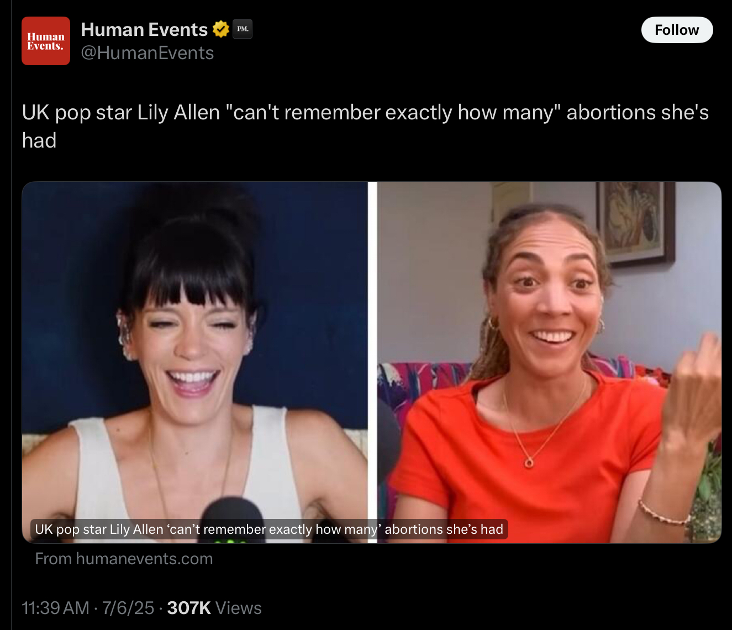Click the headline caption overlay on the card
Image resolution: width=732 pixels, height=630 pixels.
[269, 529]
